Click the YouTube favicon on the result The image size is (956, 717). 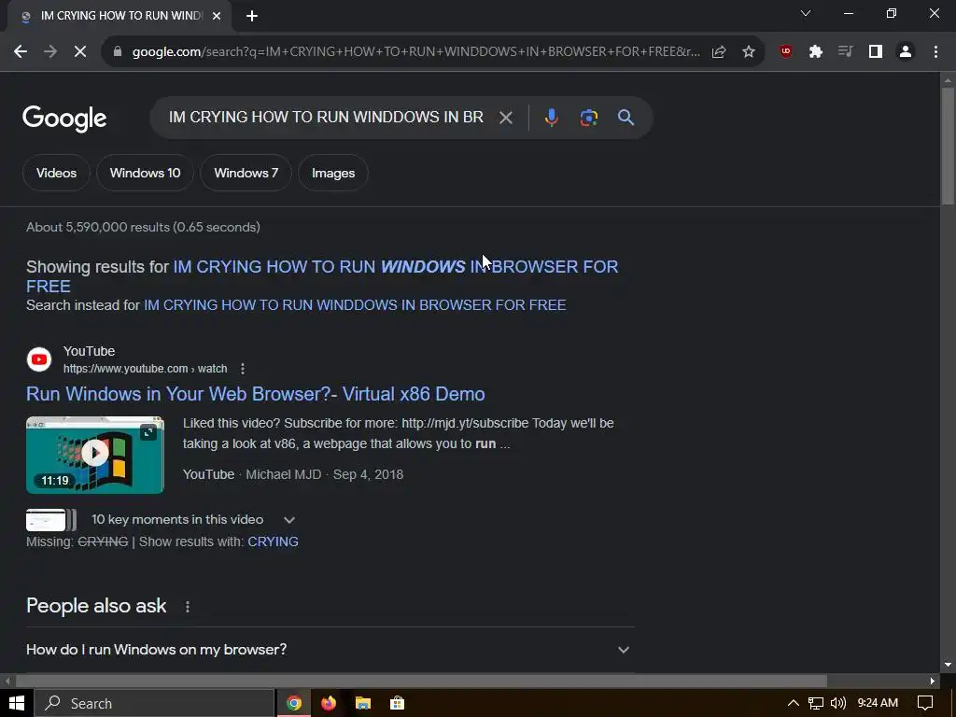coord(39,359)
